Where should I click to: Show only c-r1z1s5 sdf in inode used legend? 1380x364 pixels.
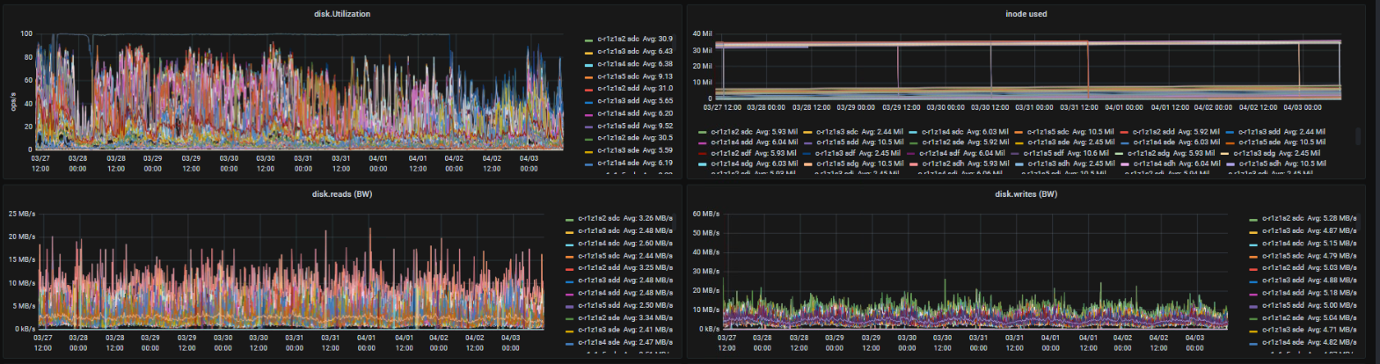1065,153
